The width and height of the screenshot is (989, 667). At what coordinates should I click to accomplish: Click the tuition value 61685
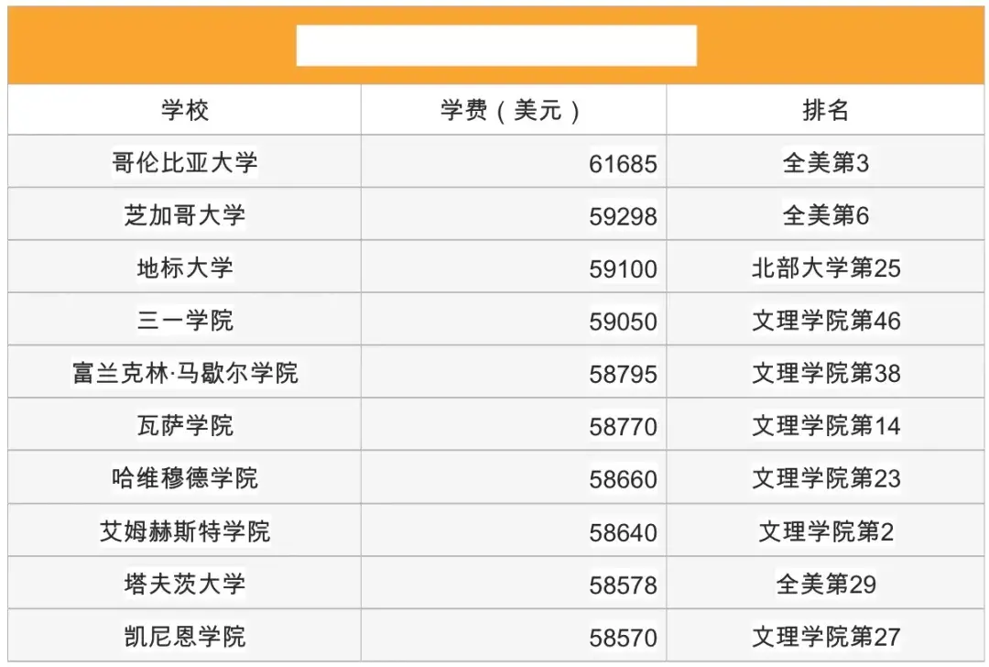[623, 164]
